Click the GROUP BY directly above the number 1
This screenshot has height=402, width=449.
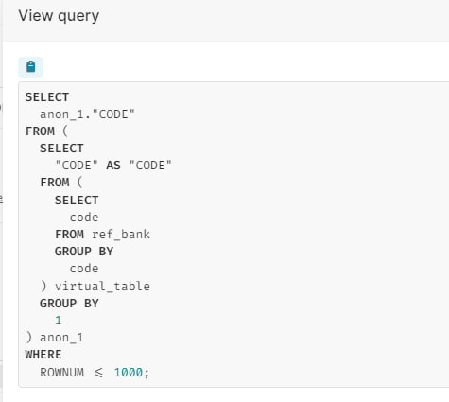[x=69, y=304]
